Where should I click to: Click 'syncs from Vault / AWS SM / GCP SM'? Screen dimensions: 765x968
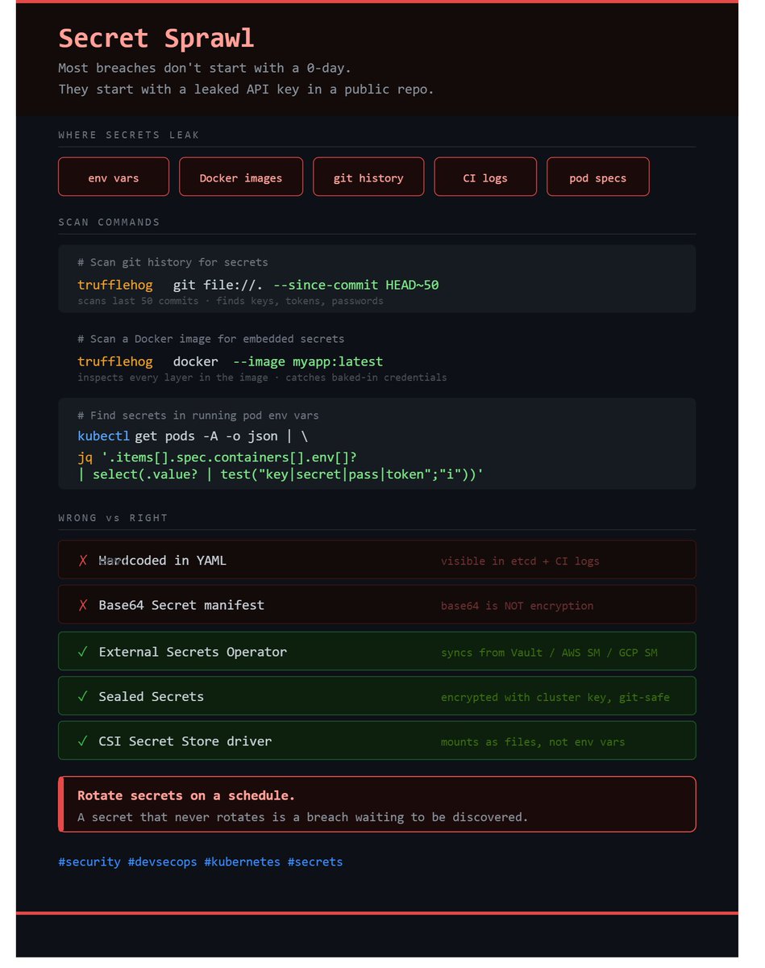pos(549,652)
